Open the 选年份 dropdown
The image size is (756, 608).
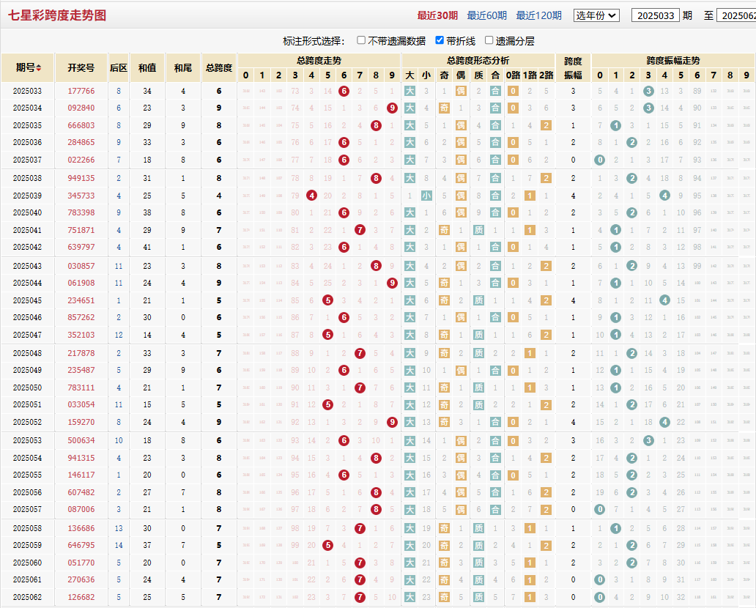[596, 15]
